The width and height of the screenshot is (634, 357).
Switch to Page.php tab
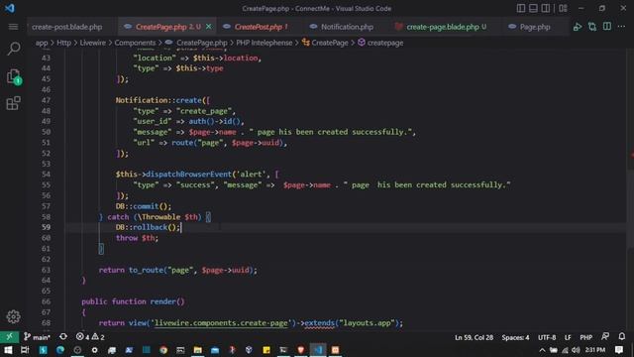pyautogui.click(x=535, y=27)
